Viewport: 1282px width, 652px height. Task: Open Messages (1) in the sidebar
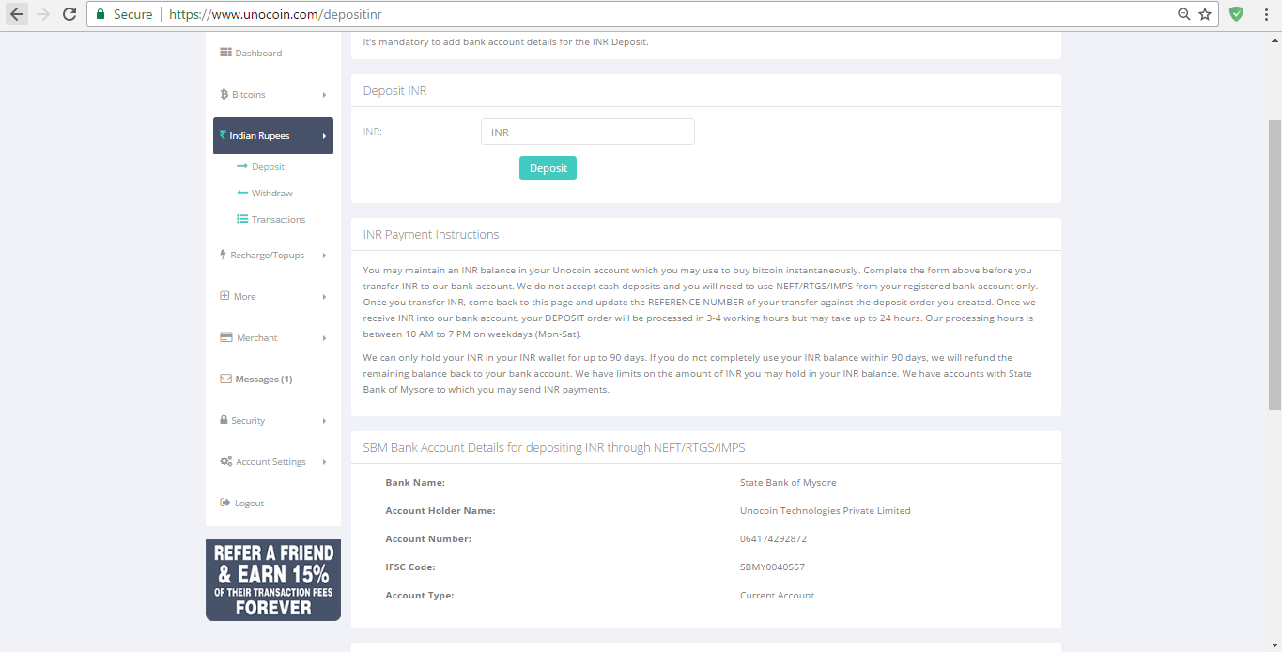pyautogui.click(x=273, y=379)
